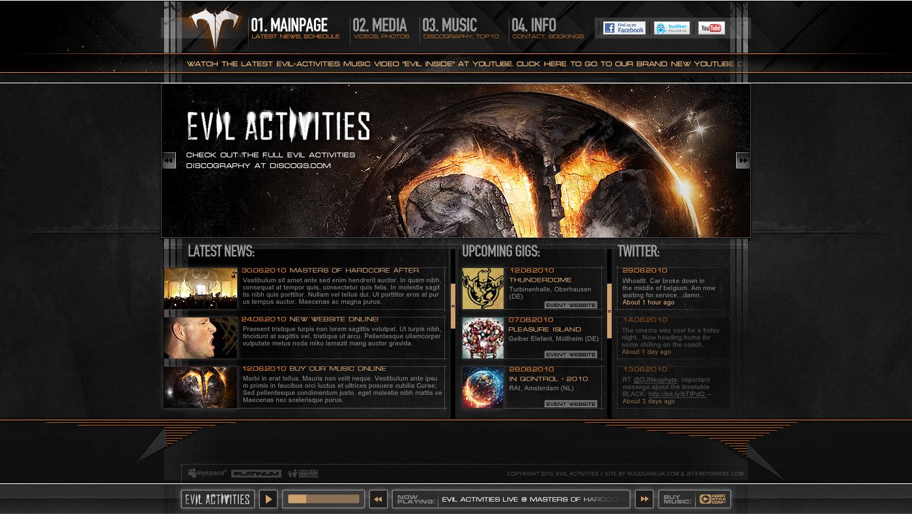
Task: Click the fiery skull news thumbnail
Action: pyautogui.click(x=201, y=387)
